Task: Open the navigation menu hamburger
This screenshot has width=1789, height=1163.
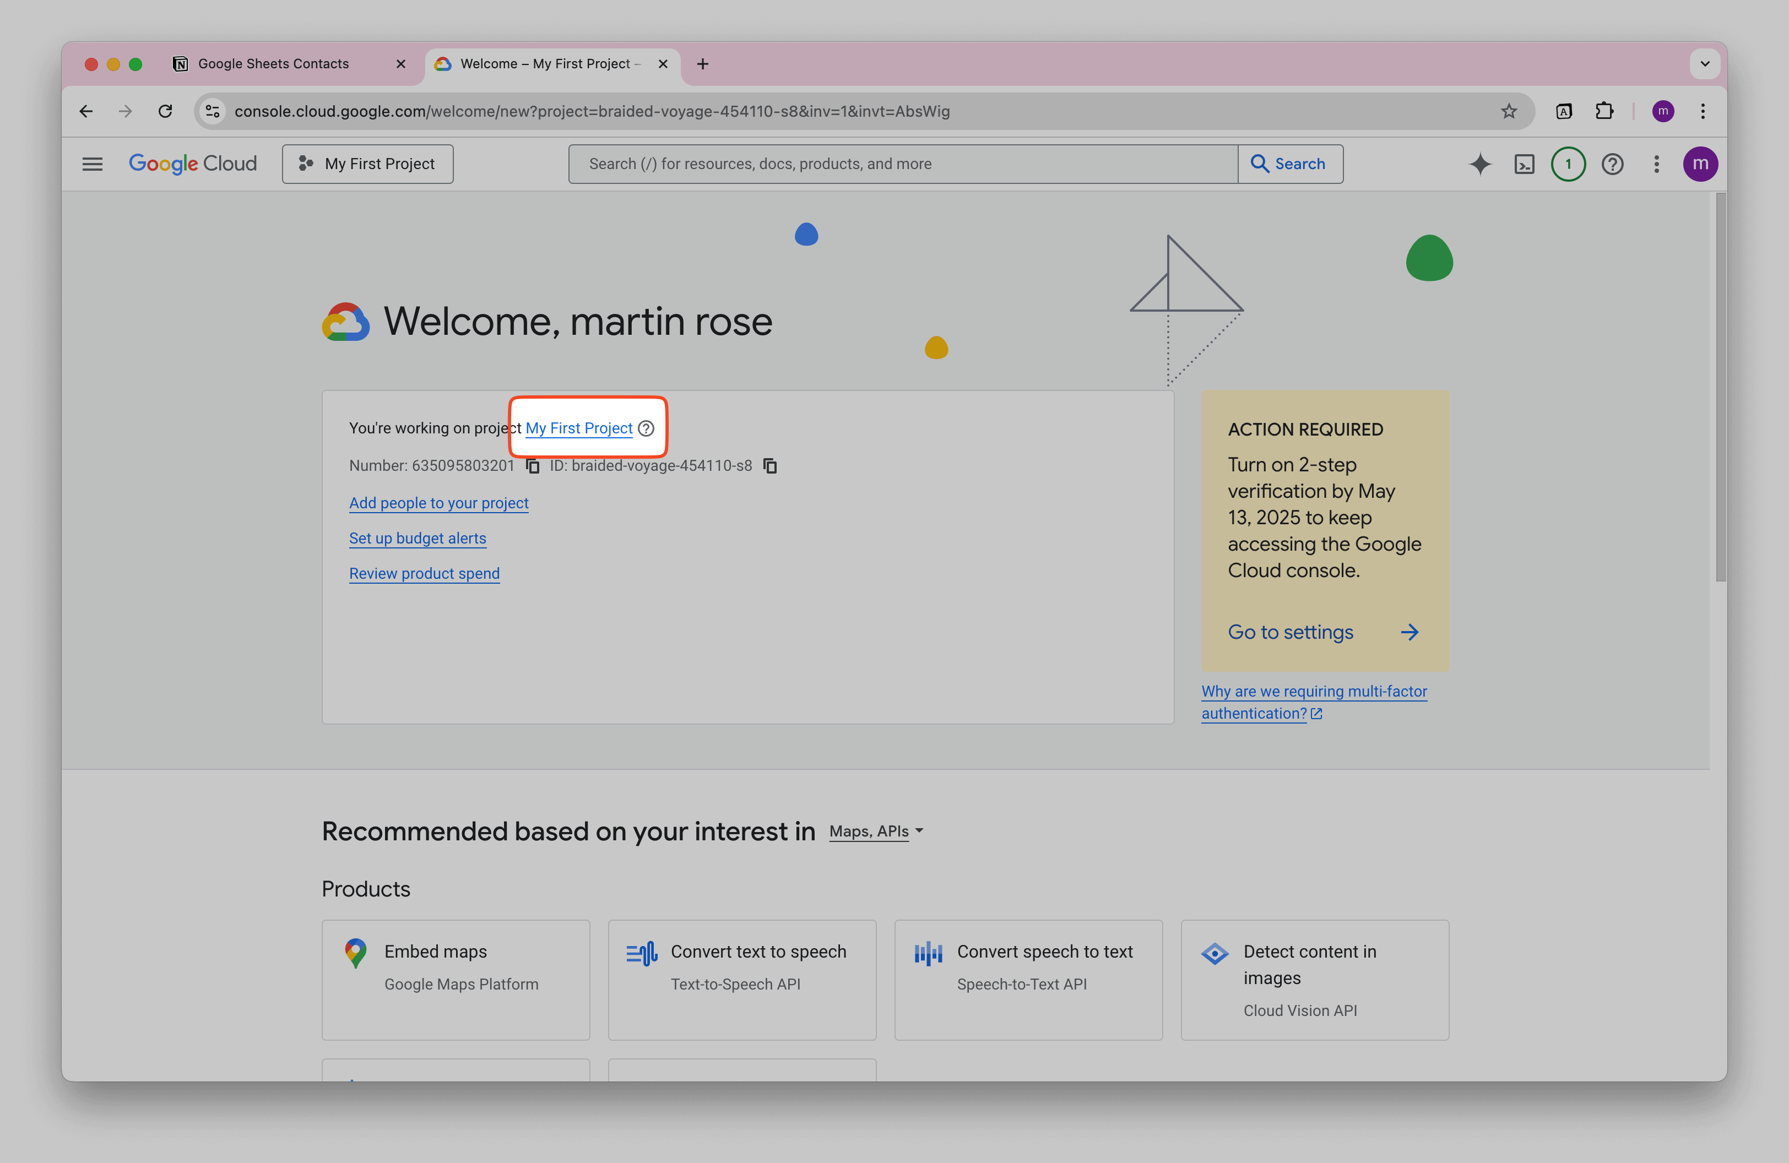Action: point(93,164)
